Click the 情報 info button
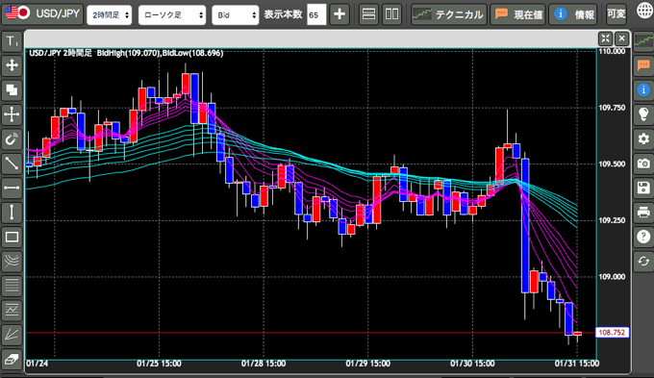Screen dimensions: 654x378 coord(573,14)
